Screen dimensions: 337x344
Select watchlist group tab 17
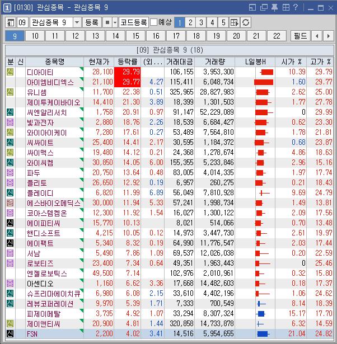[176, 36]
